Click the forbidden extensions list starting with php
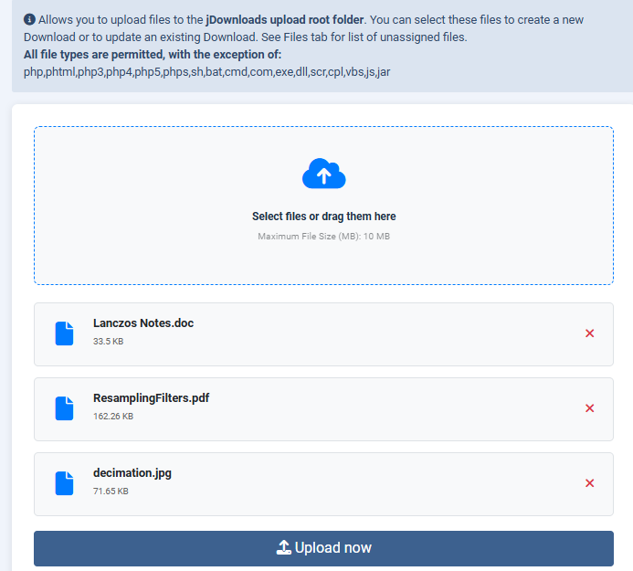The image size is (633, 571). coord(206,72)
